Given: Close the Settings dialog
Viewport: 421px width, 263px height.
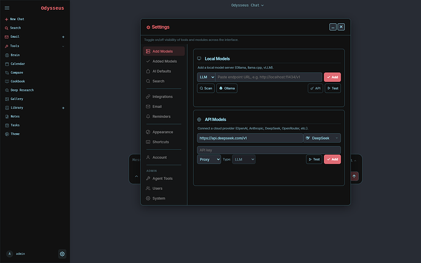Looking at the screenshot, I should click(341, 27).
